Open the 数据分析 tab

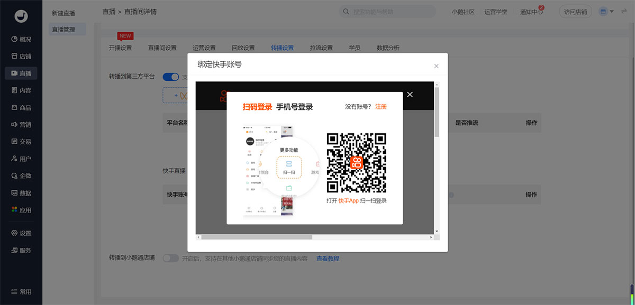[x=388, y=48]
